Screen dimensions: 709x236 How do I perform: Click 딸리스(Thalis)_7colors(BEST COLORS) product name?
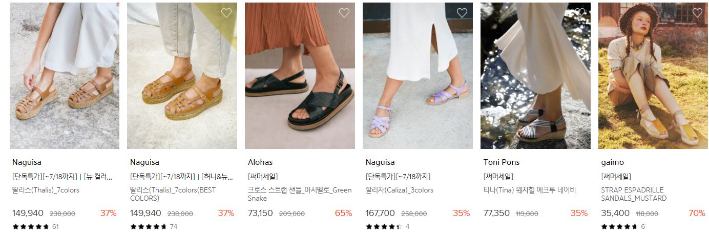tap(173, 194)
